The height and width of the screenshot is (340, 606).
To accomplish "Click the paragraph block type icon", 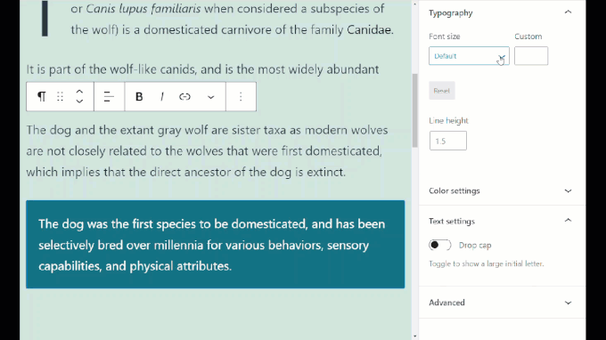I will click(41, 96).
